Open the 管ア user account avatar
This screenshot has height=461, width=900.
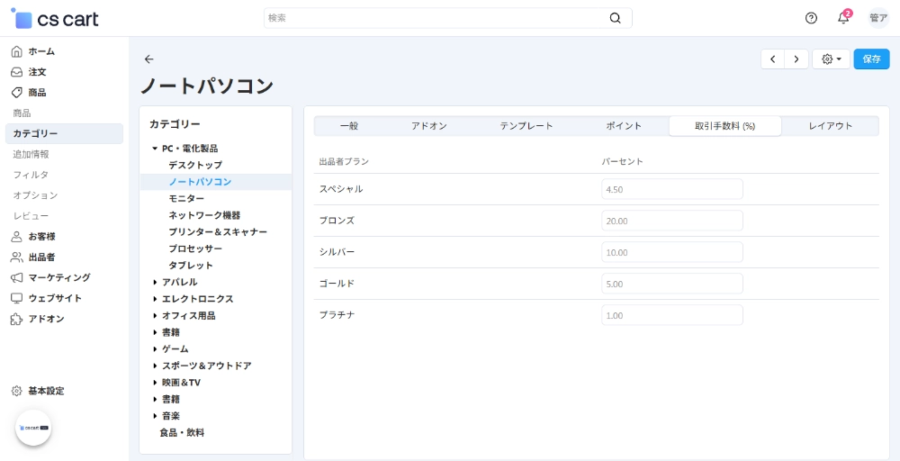click(877, 18)
